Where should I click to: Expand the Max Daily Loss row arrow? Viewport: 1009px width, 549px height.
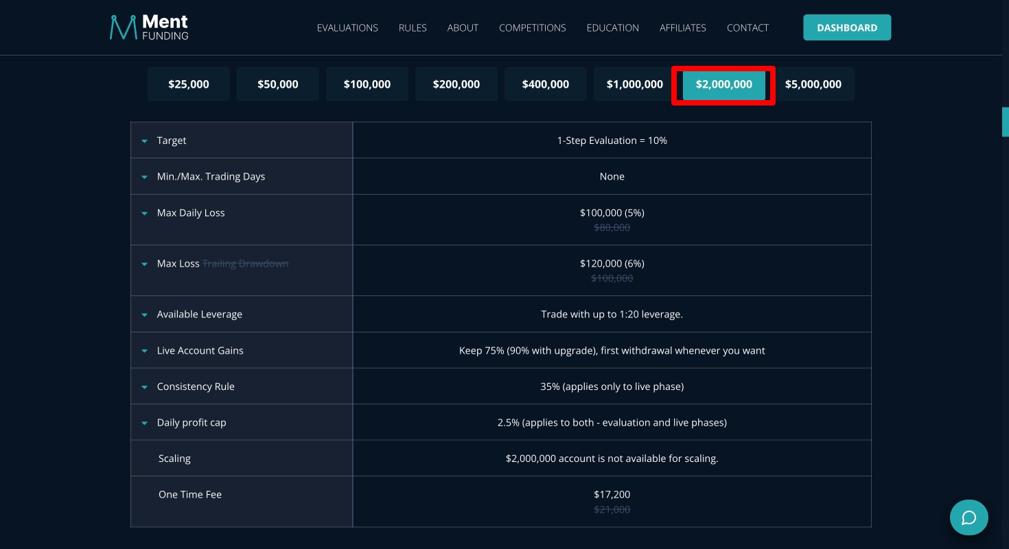[x=144, y=213]
